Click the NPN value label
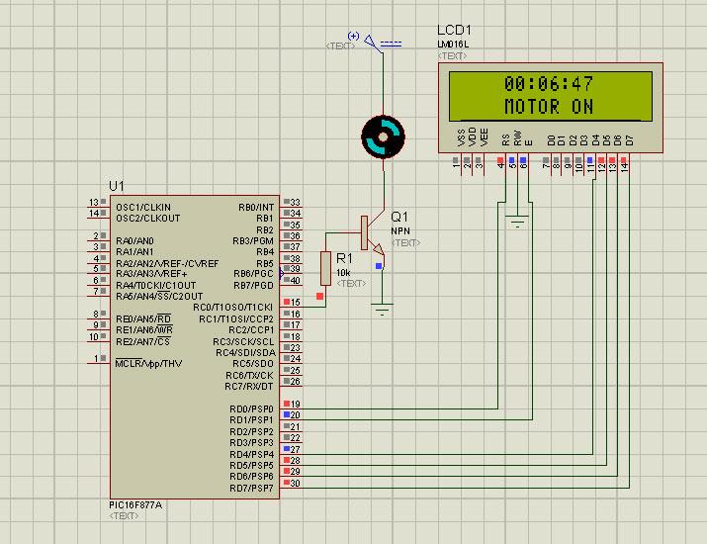The height and width of the screenshot is (544, 707). (x=400, y=230)
